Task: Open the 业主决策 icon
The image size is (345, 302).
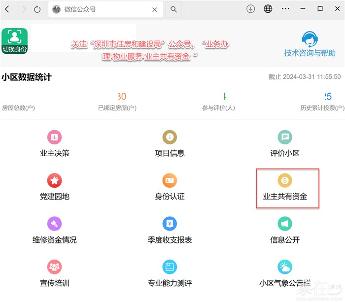Action: click(54, 137)
